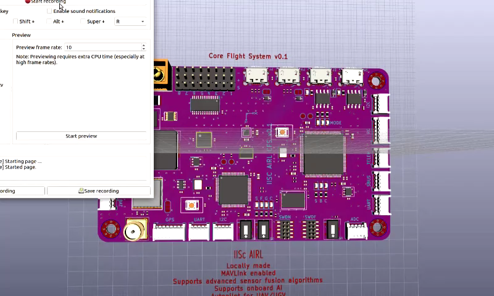The image size is (494, 296).
Task: Click the SWDN debug header
Action: pos(285,229)
